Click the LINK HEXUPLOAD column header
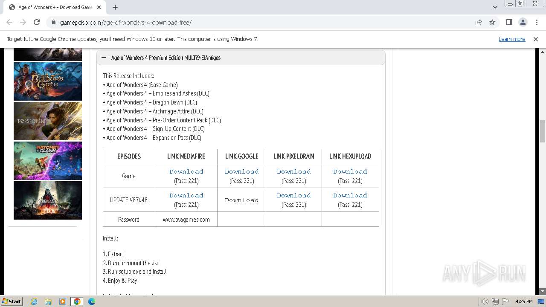Viewport: 546px width, 307px height. pyautogui.click(x=350, y=156)
